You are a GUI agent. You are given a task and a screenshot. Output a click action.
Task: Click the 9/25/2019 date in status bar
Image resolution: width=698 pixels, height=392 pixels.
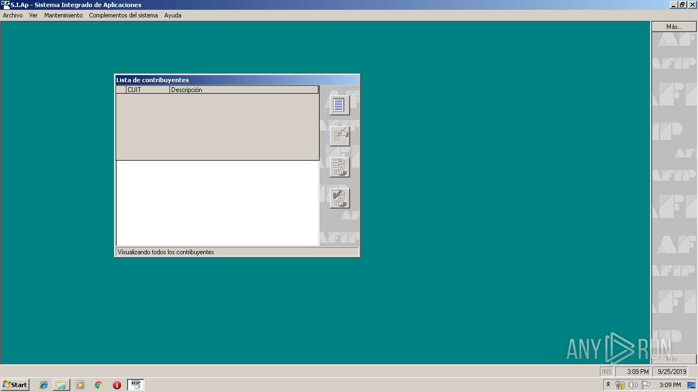click(672, 372)
